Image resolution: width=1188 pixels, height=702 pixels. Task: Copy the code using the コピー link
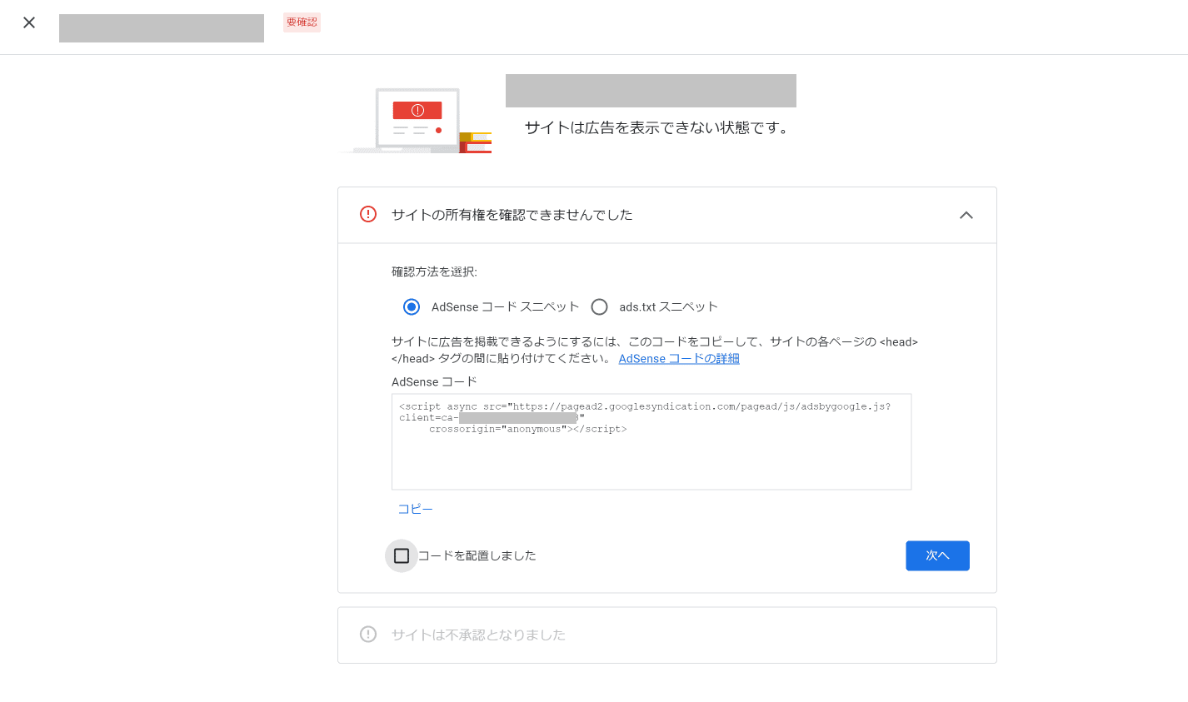[x=415, y=509]
